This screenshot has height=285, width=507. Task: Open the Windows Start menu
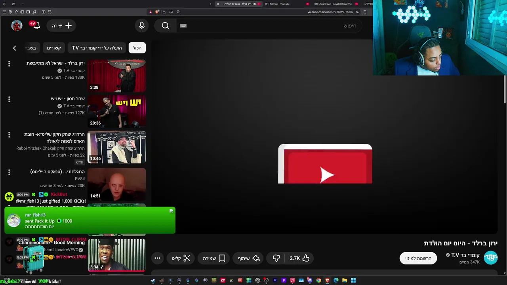point(353,280)
